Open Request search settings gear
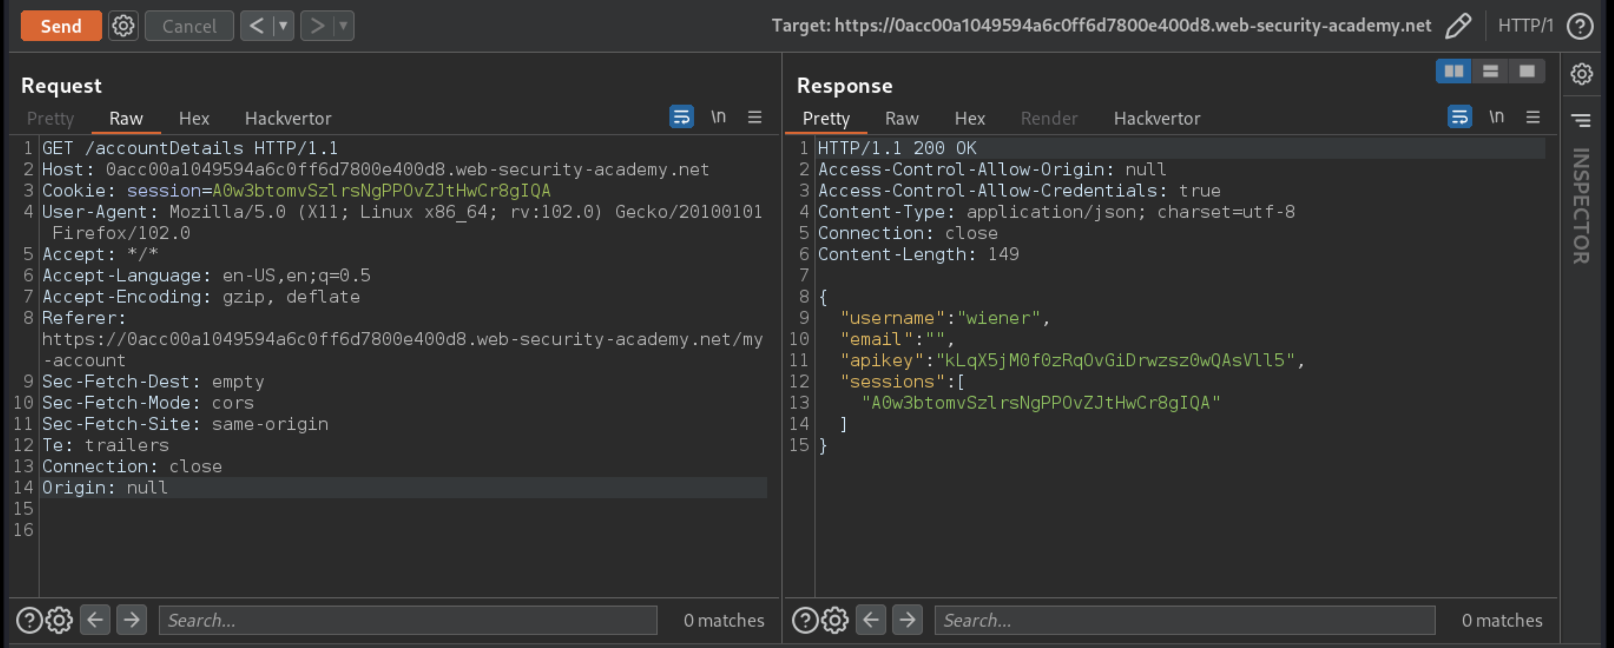The image size is (1614, 648). [60, 620]
